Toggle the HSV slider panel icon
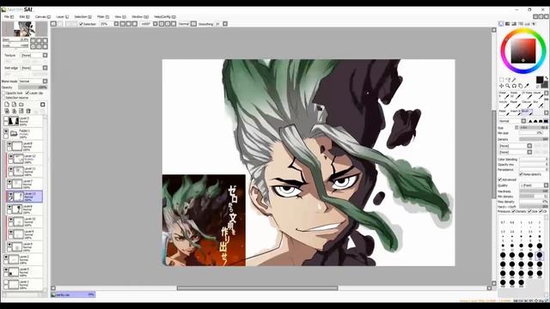Screen dimensions: 550x309 (x=514, y=24)
